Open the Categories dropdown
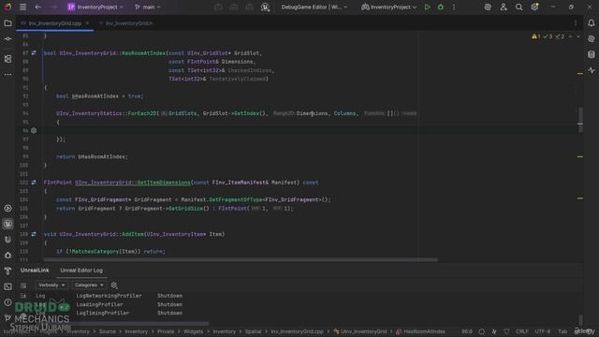599x337 pixels. click(x=89, y=285)
